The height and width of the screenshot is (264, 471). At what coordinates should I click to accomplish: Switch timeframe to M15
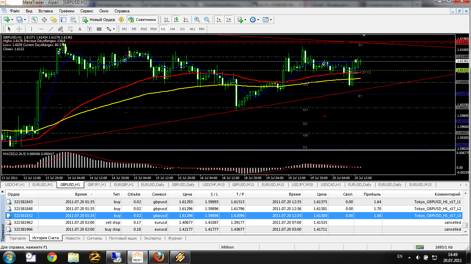[144, 29]
